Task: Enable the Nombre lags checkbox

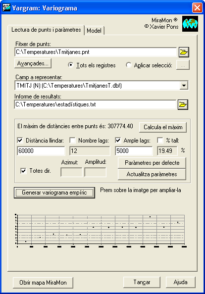Action: click(72, 140)
